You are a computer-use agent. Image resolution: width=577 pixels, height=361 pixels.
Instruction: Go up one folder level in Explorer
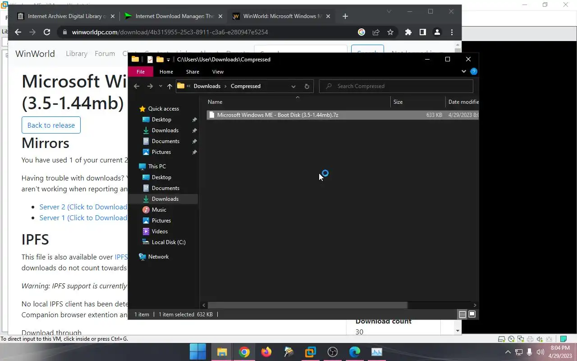click(x=169, y=86)
